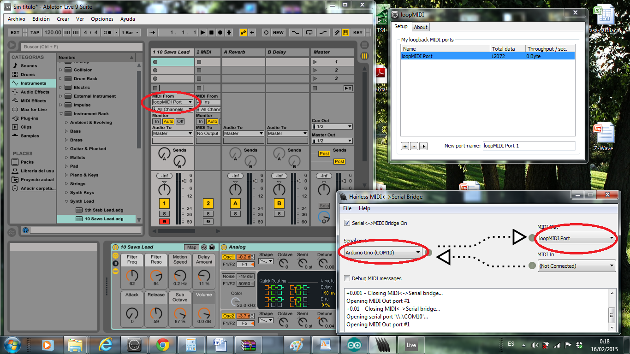Toggle the Loop switch in transport
Viewport: 630px width, 354px height.
(x=309, y=33)
